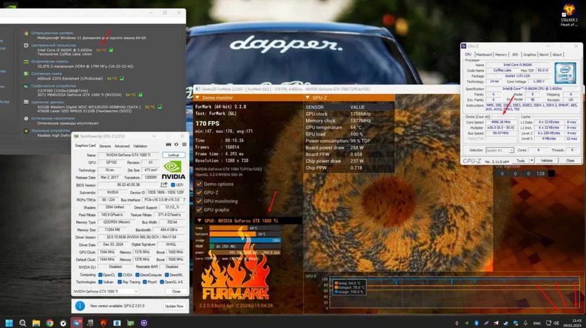Take a screenshot with GPU-Z camera icon
Image resolution: width=586 pixels, height=328 pixels.
[x=169, y=145]
